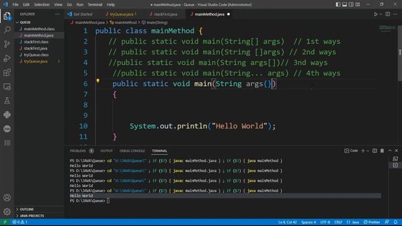This screenshot has height=226, width=402.
Task: Click Prettier status bar item
Action: tap(372, 222)
